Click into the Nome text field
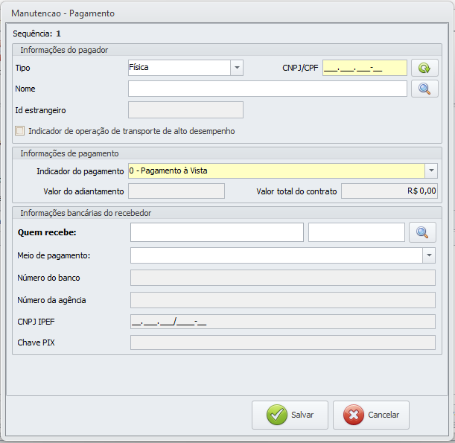455x443 pixels. [x=267, y=89]
